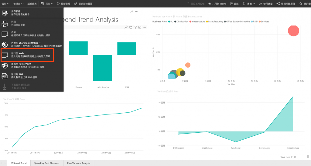This screenshot has height=166, width=311.
Task: Select the Embed in SharePoint Online icon
Action: [5, 45]
